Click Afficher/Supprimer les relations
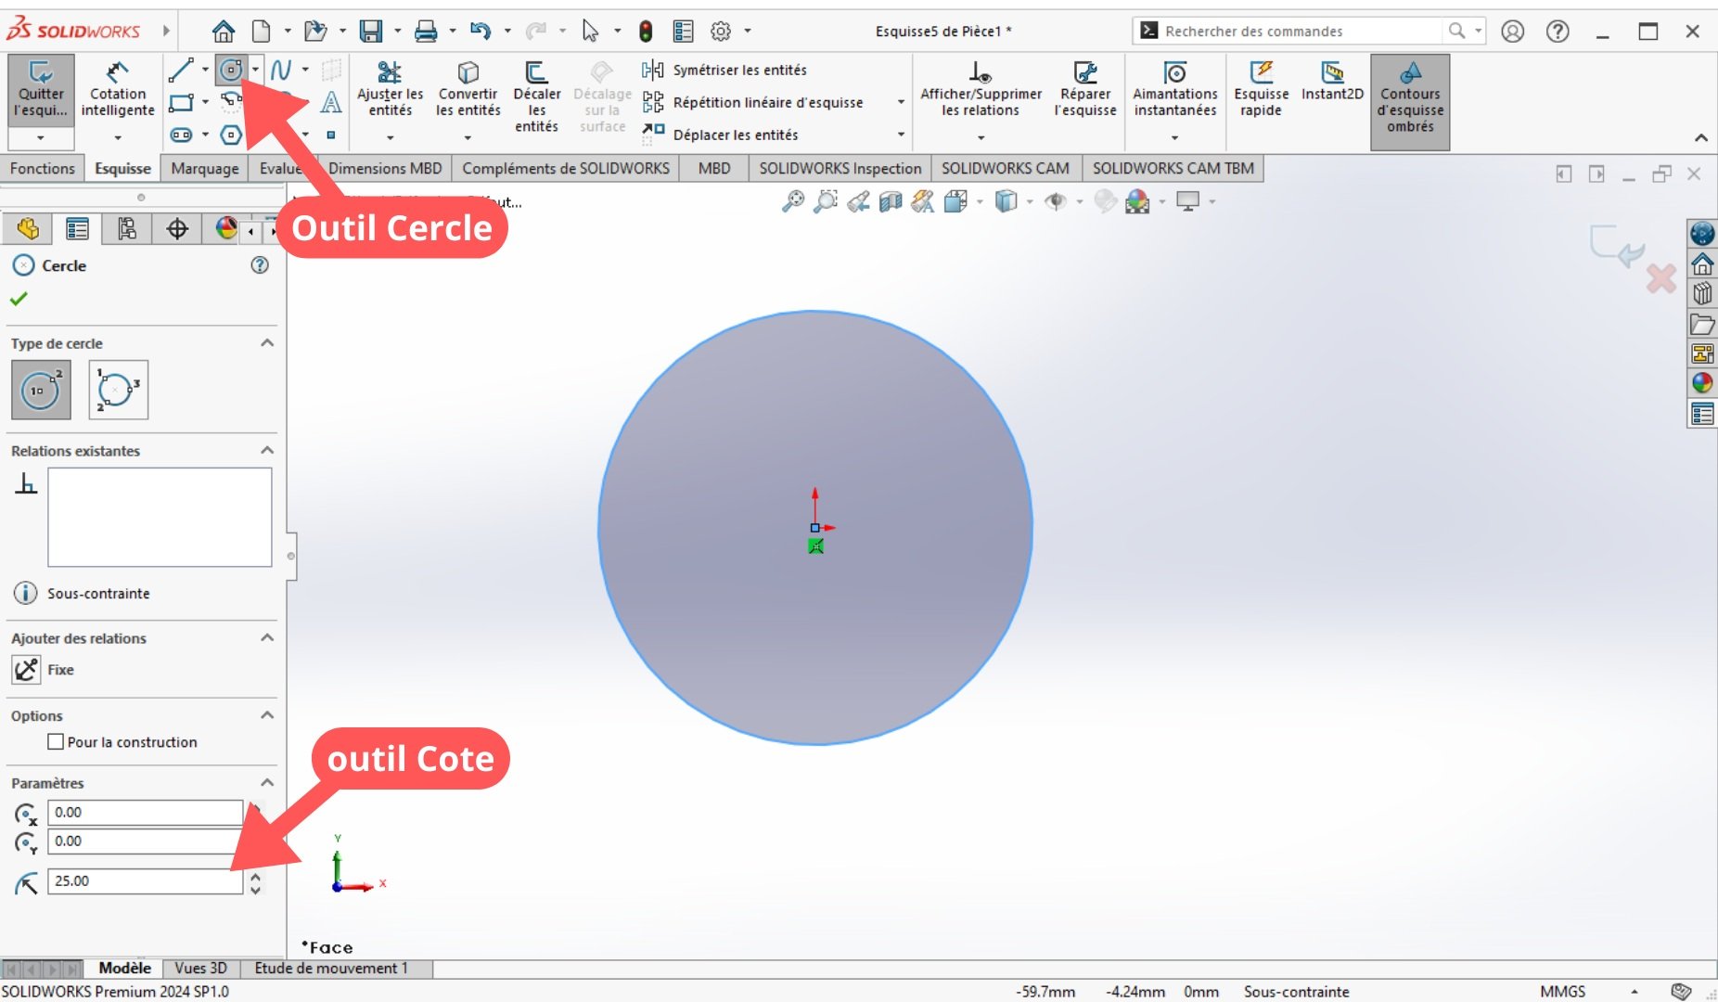The width and height of the screenshot is (1718, 1002). (981, 90)
